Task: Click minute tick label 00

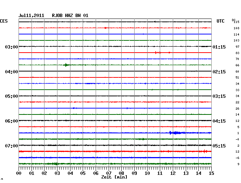Action: (19, 173)
